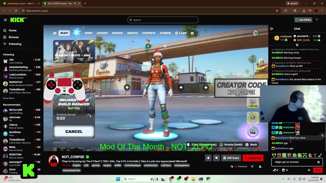Click the Subscribe button
The width and height of the screenshot is (326, 183).
pos(253,158)
